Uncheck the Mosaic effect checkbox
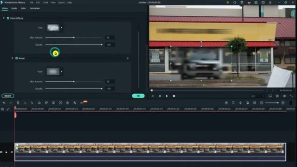297x167 pixels. tap(17, 58)
